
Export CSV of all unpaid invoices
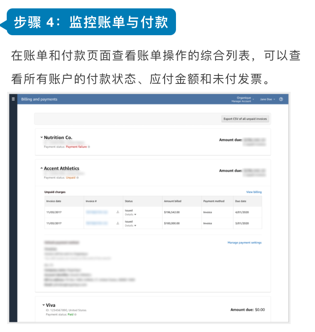pos(245,119)
